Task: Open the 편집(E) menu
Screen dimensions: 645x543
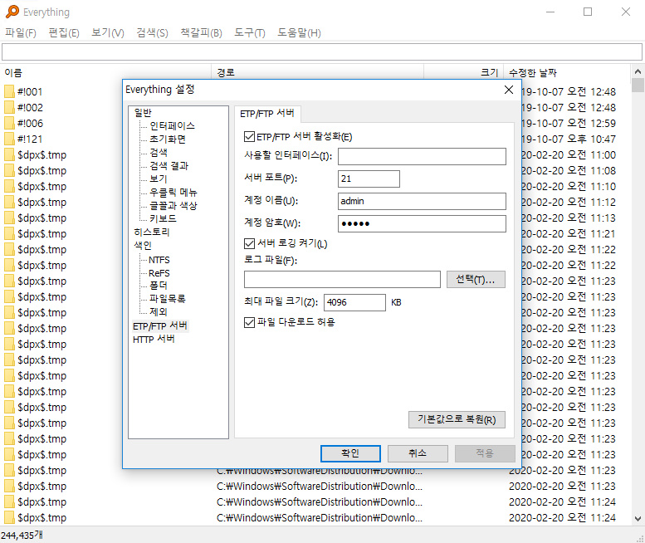Action: coord(64,32)
